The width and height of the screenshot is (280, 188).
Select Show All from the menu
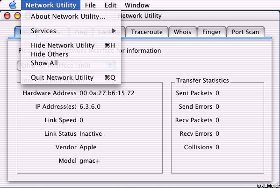point(71,63)
